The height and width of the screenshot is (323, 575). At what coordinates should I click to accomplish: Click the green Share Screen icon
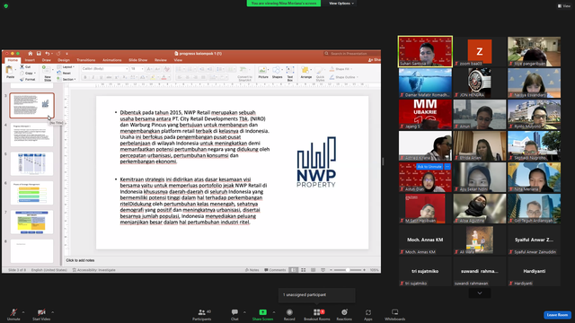pyautogui.click(x=263, y=312)
